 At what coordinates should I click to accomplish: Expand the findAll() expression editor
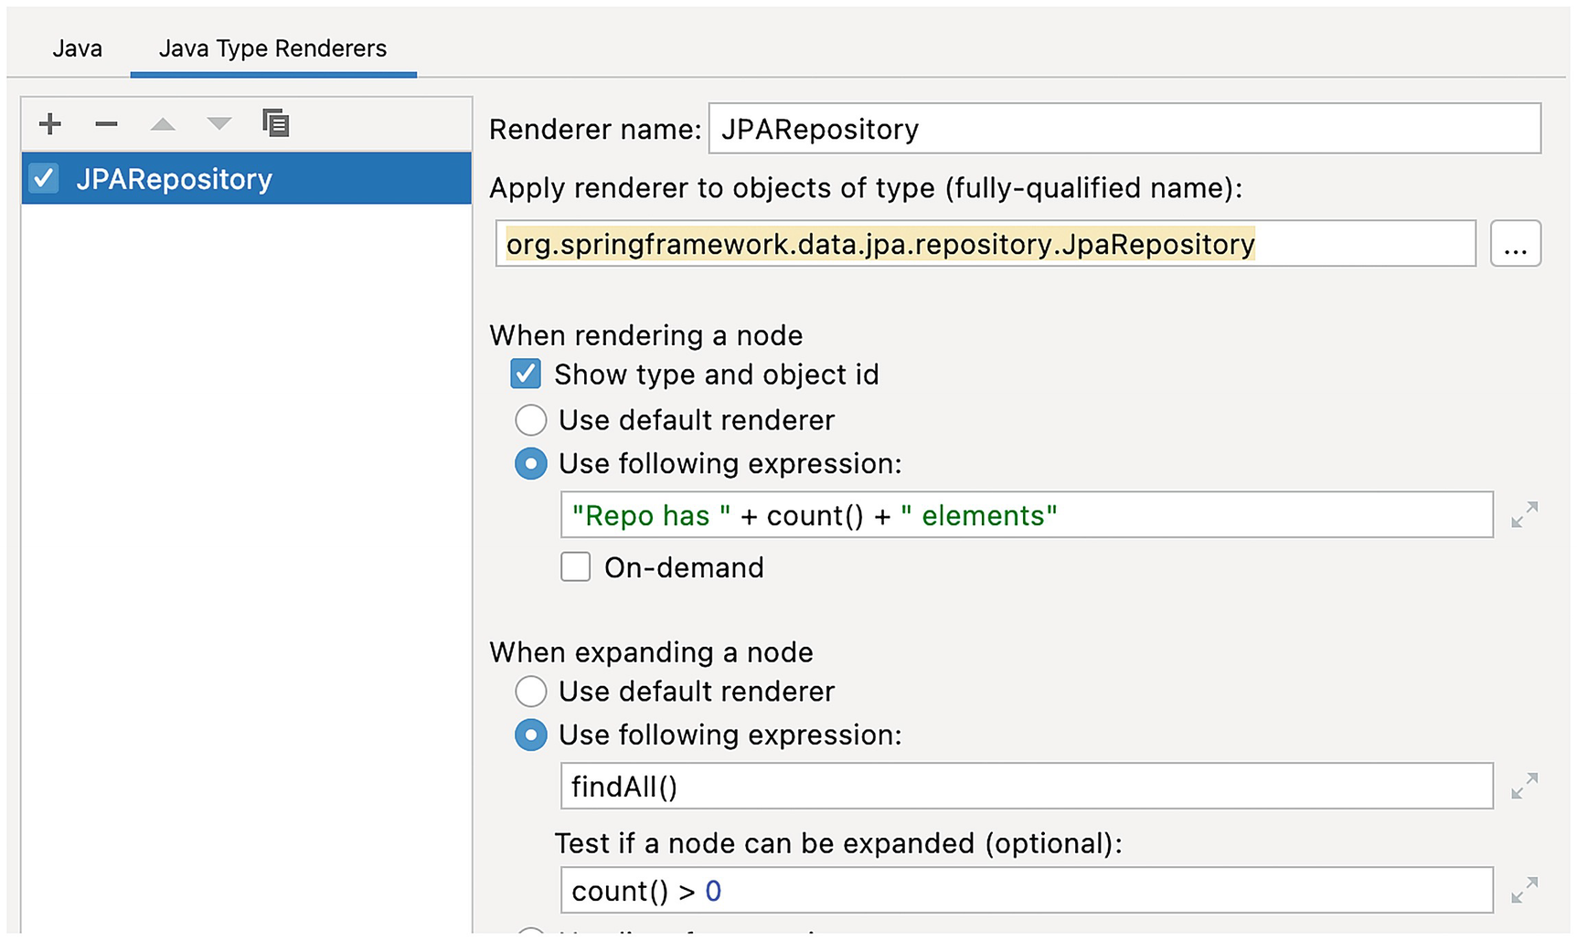click(x=1524, y=787)
